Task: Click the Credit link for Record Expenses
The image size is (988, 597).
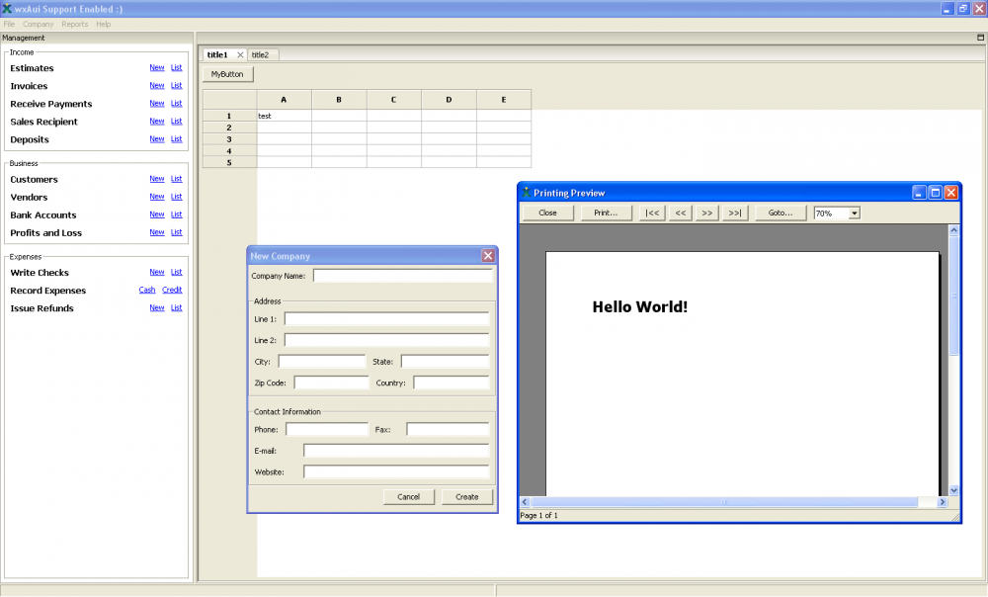Action: click(172, 290)
